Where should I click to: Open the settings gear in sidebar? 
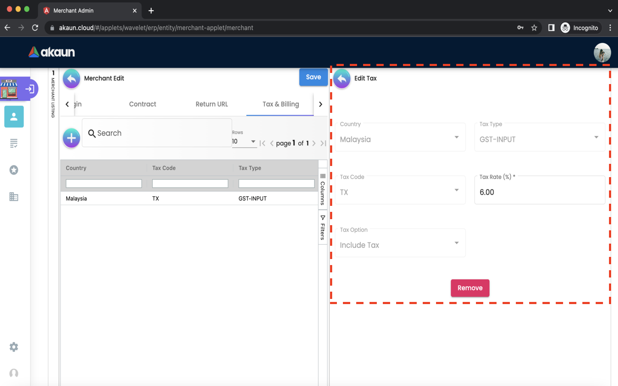coord(14,347)
